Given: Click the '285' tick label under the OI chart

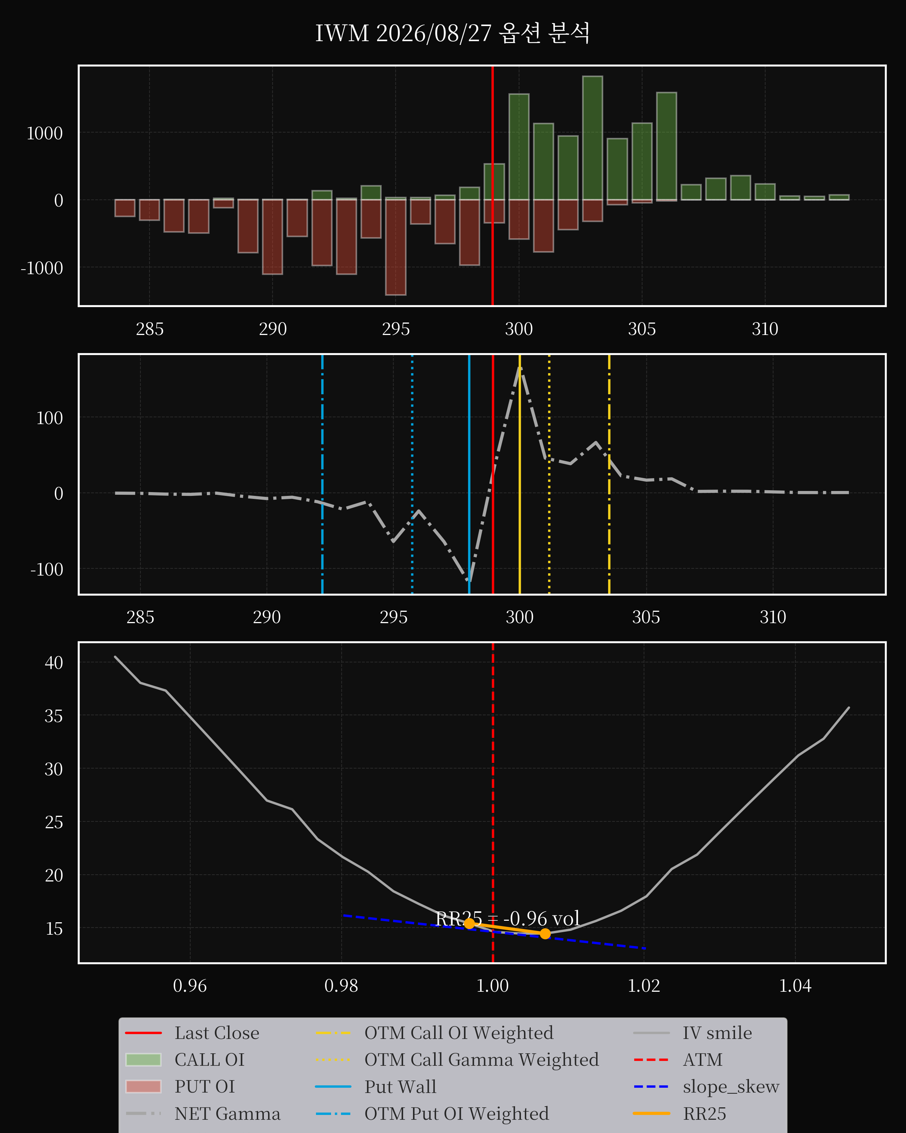Looking at the screenshot, I should pyautogui.click(x=150, y=329).
